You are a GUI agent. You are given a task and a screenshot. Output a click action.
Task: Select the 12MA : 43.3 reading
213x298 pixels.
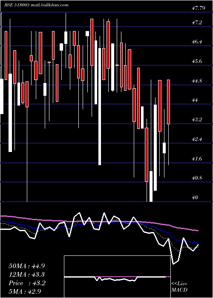tap(27, 275)
